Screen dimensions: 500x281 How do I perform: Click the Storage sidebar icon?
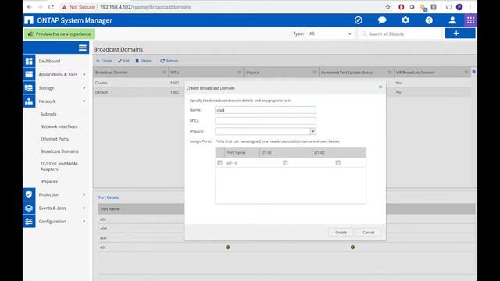tap(29, 88)
